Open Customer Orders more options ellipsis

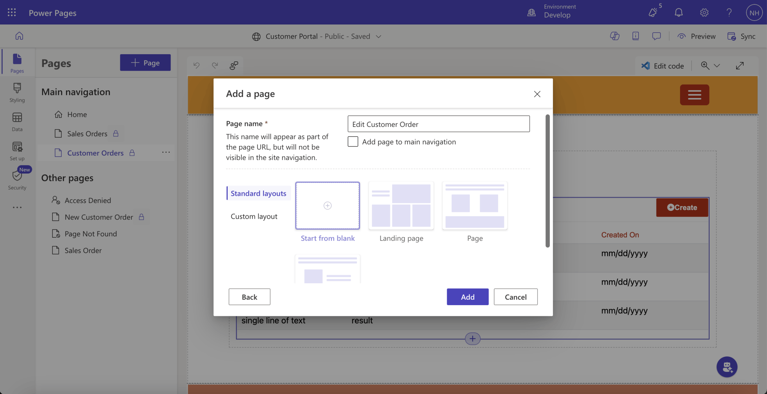(166, 152)
